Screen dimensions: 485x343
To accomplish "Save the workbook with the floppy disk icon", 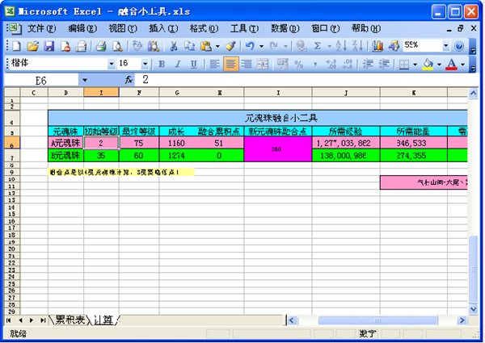I will point(48,46).
